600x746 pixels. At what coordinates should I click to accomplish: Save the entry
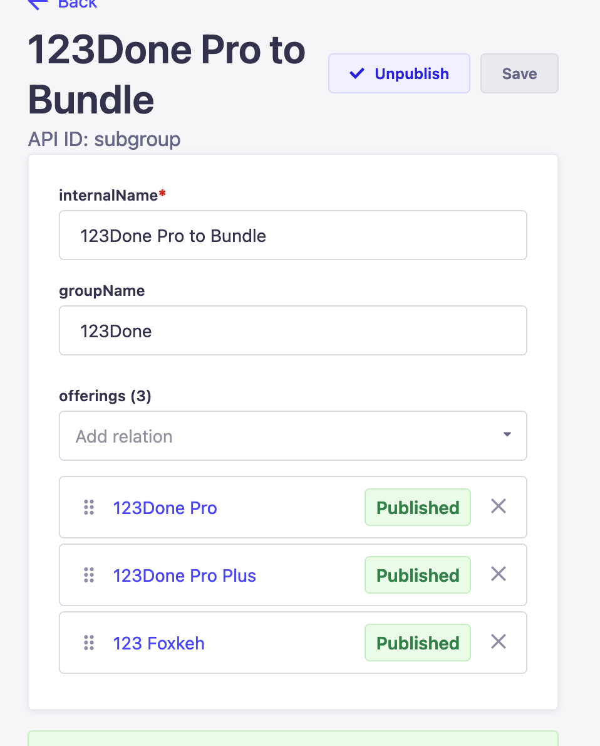coord(519,73)
